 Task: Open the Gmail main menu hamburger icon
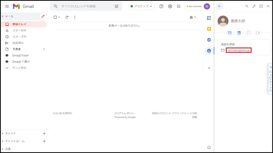[x=7, y=6]
